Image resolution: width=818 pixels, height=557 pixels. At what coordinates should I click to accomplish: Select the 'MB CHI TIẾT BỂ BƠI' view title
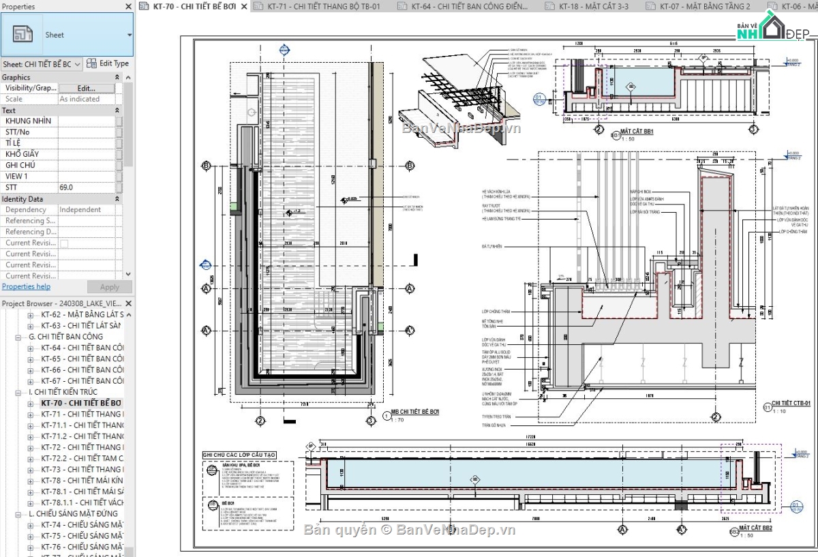tap(414, 412)
